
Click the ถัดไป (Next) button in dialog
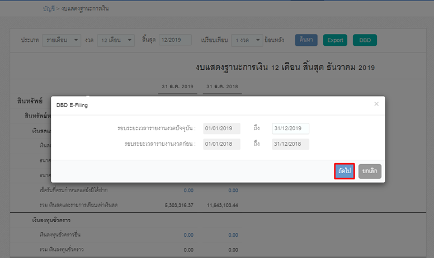pos(345,171)
